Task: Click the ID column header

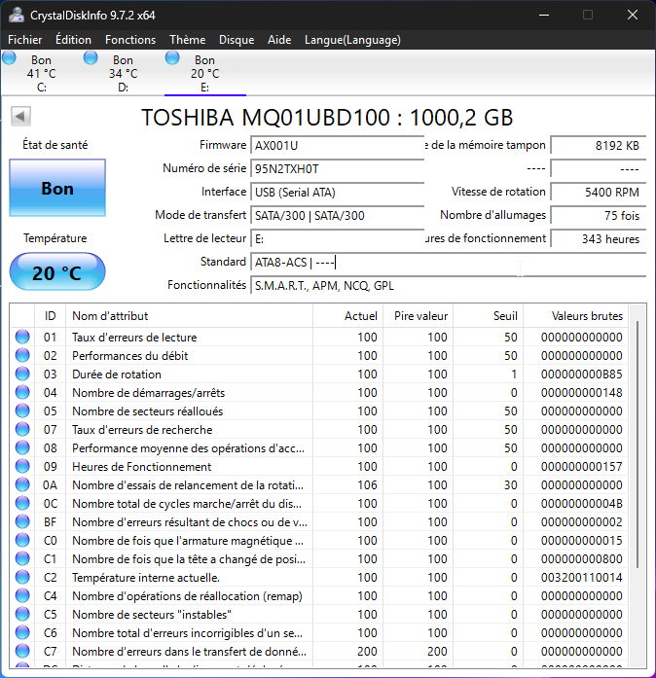Action: tap(51, 315)
